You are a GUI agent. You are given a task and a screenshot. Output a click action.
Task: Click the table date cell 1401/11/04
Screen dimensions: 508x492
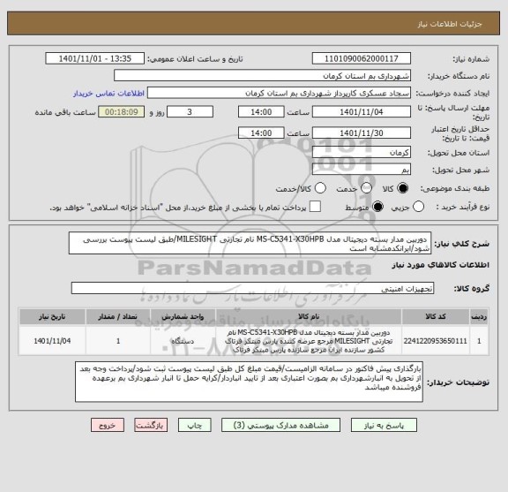[52, 341]
